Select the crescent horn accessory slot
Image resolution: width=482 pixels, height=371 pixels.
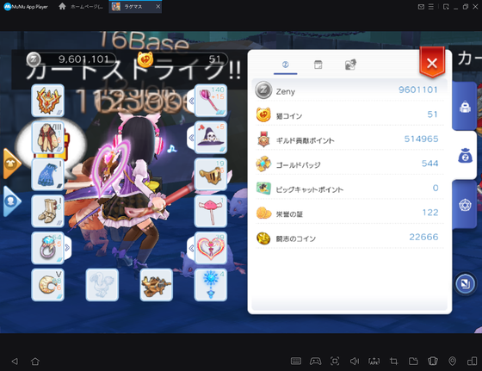[47, 285]
